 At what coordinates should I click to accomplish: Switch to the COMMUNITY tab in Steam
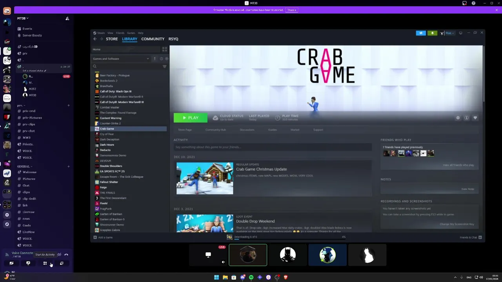point(153,39)
